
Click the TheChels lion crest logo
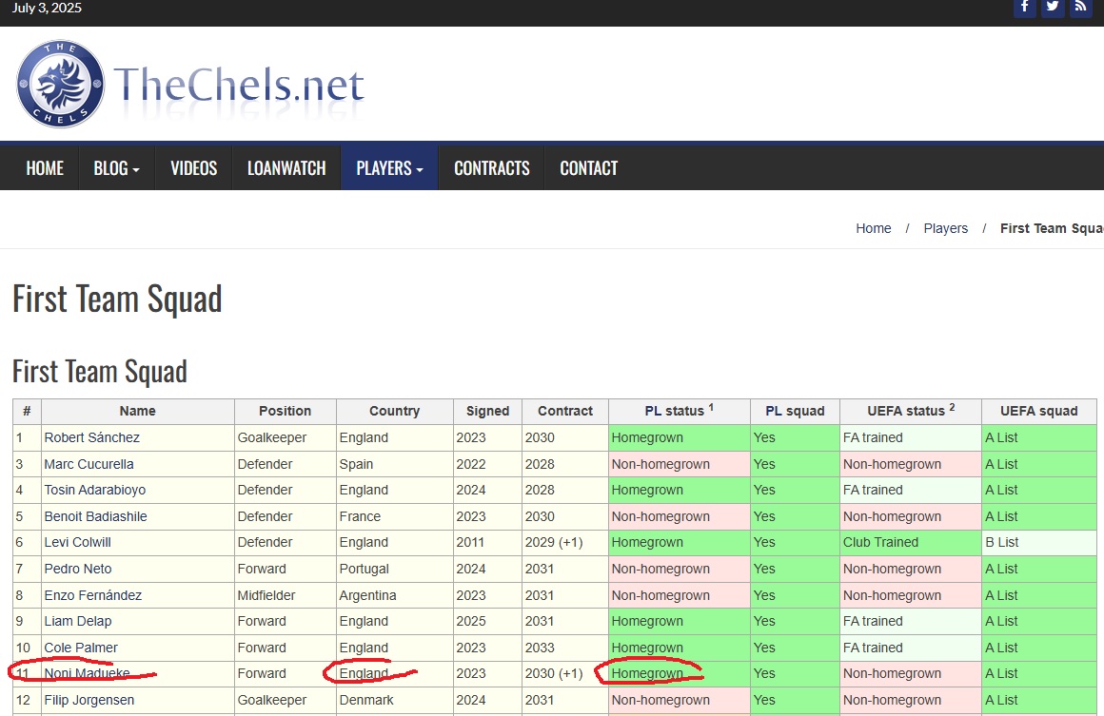point(61,84)
